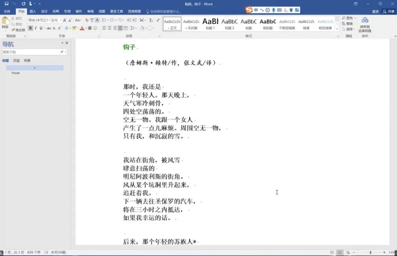Click the 替换 (Replace) button
397x256 pixels.
click(x=347, y=24)
